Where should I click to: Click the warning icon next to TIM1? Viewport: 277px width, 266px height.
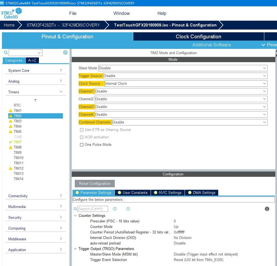[11, 111]
